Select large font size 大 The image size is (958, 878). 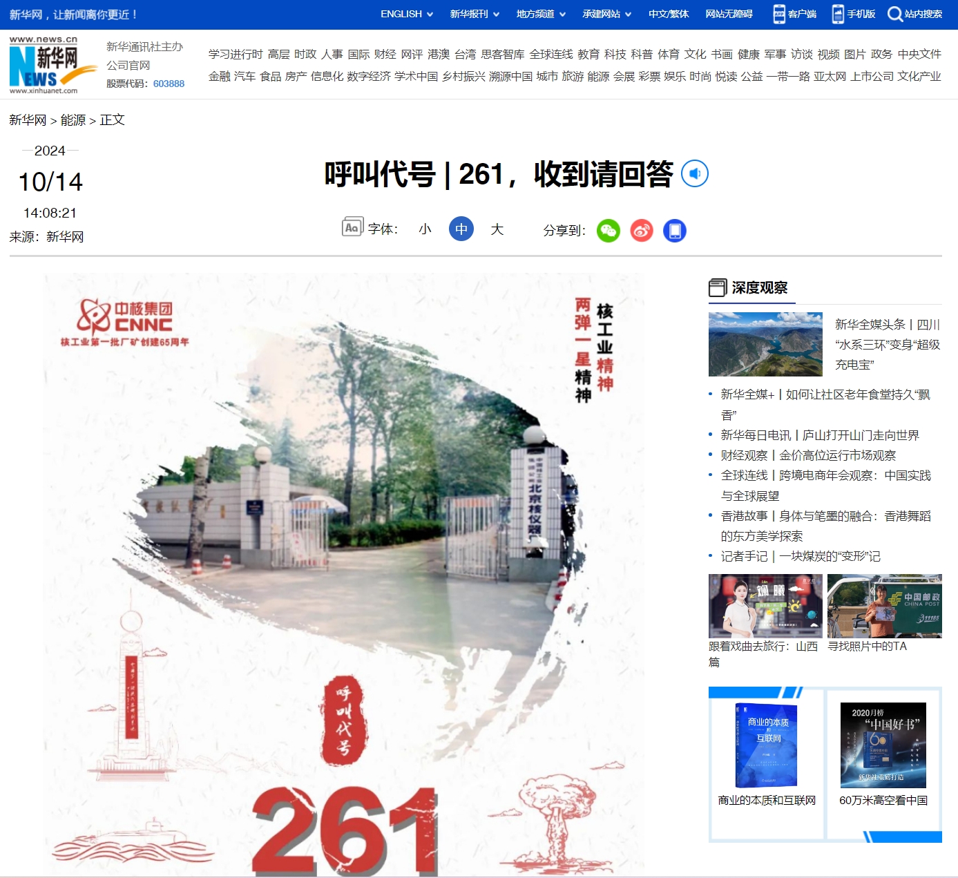pos(497,229)
